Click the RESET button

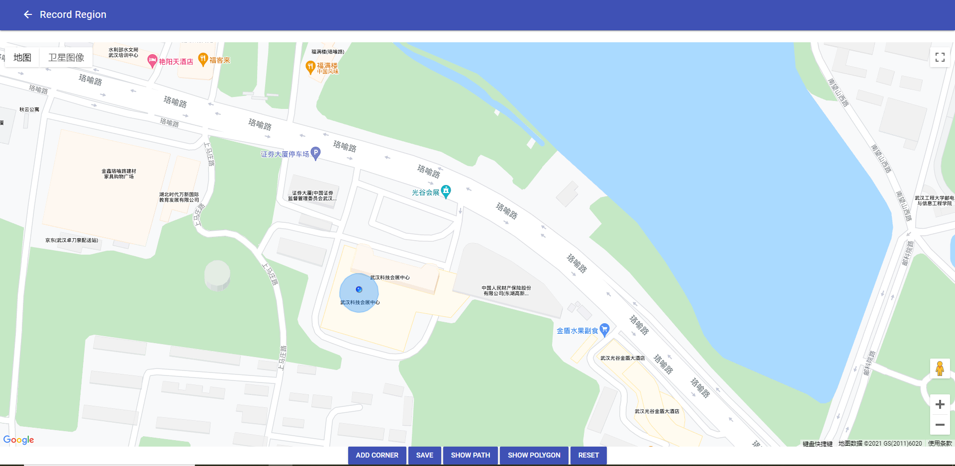click(x=588, y=455)
